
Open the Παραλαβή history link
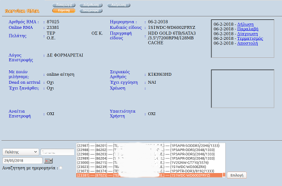click(x=248, y=29)
